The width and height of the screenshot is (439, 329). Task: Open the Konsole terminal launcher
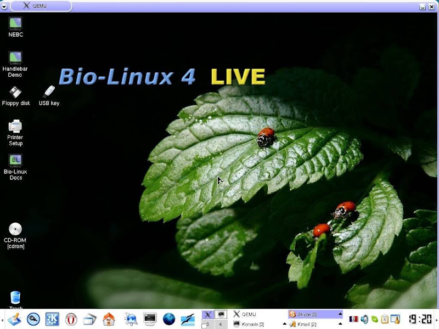[x=150, y=319]
